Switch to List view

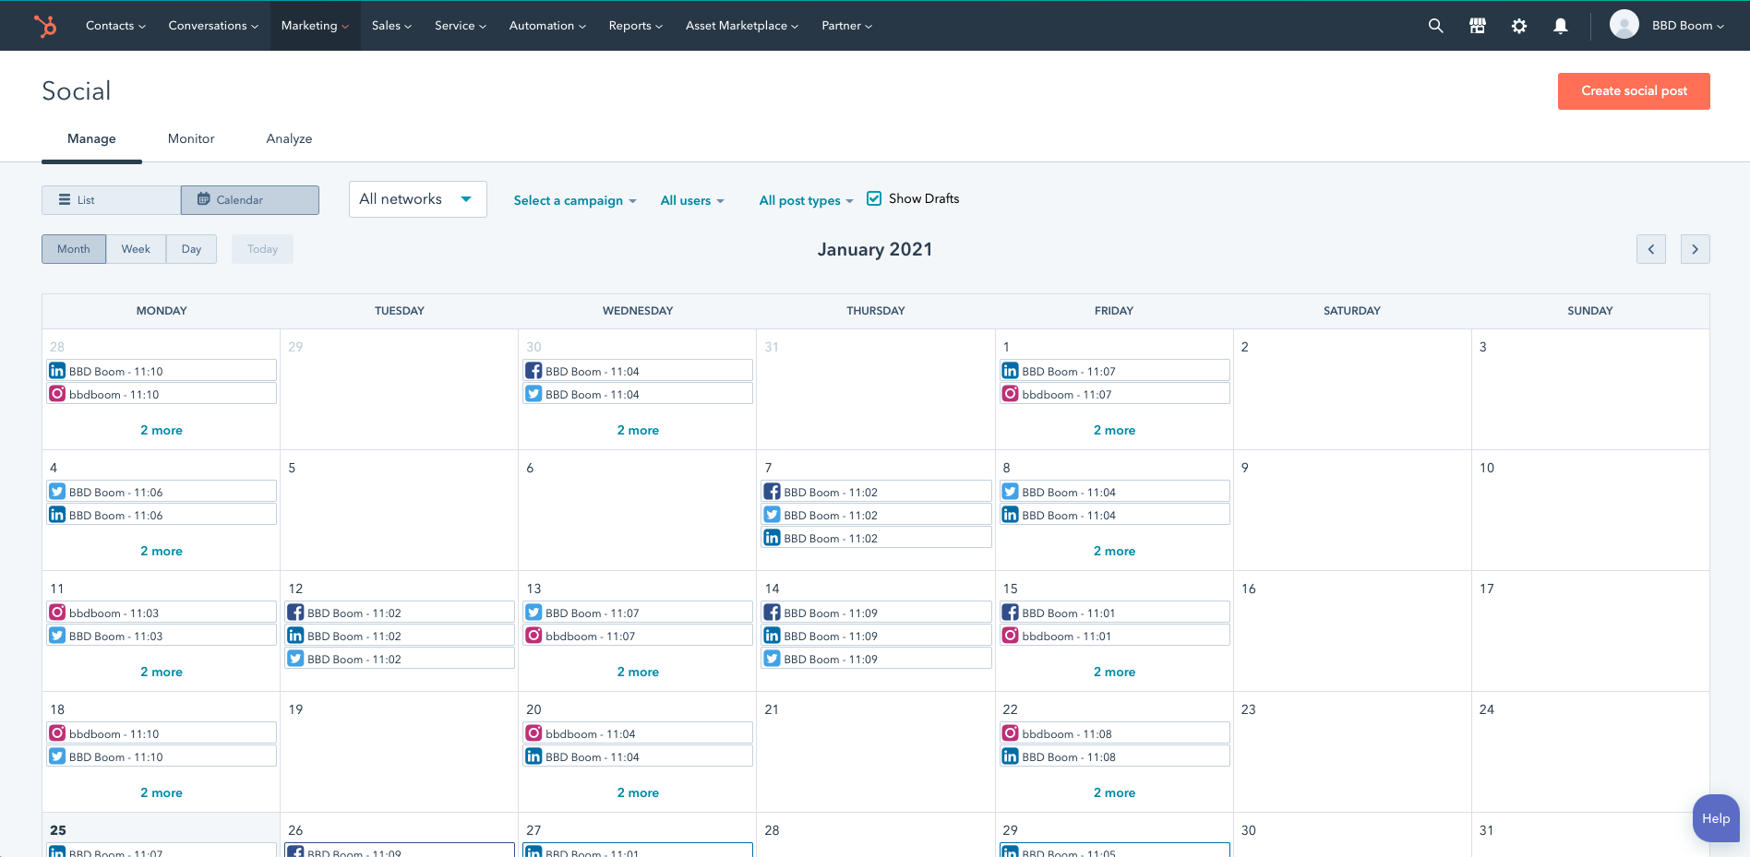[x=110, y=199]
